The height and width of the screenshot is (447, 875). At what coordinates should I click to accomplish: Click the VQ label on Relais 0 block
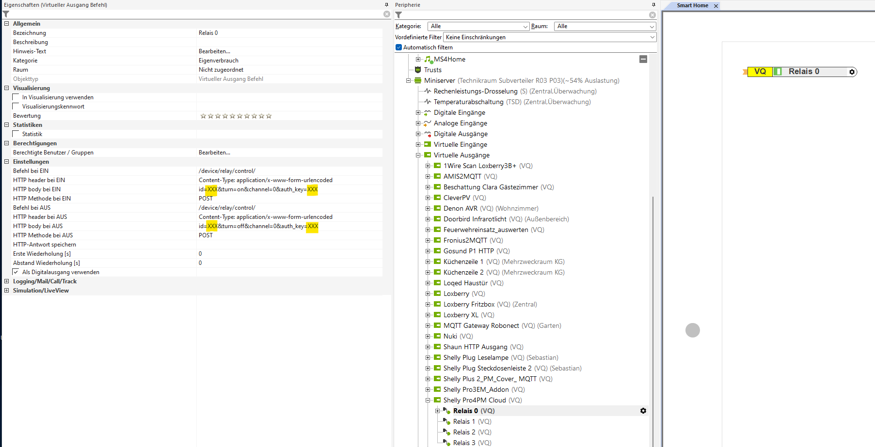coord(760,72)
